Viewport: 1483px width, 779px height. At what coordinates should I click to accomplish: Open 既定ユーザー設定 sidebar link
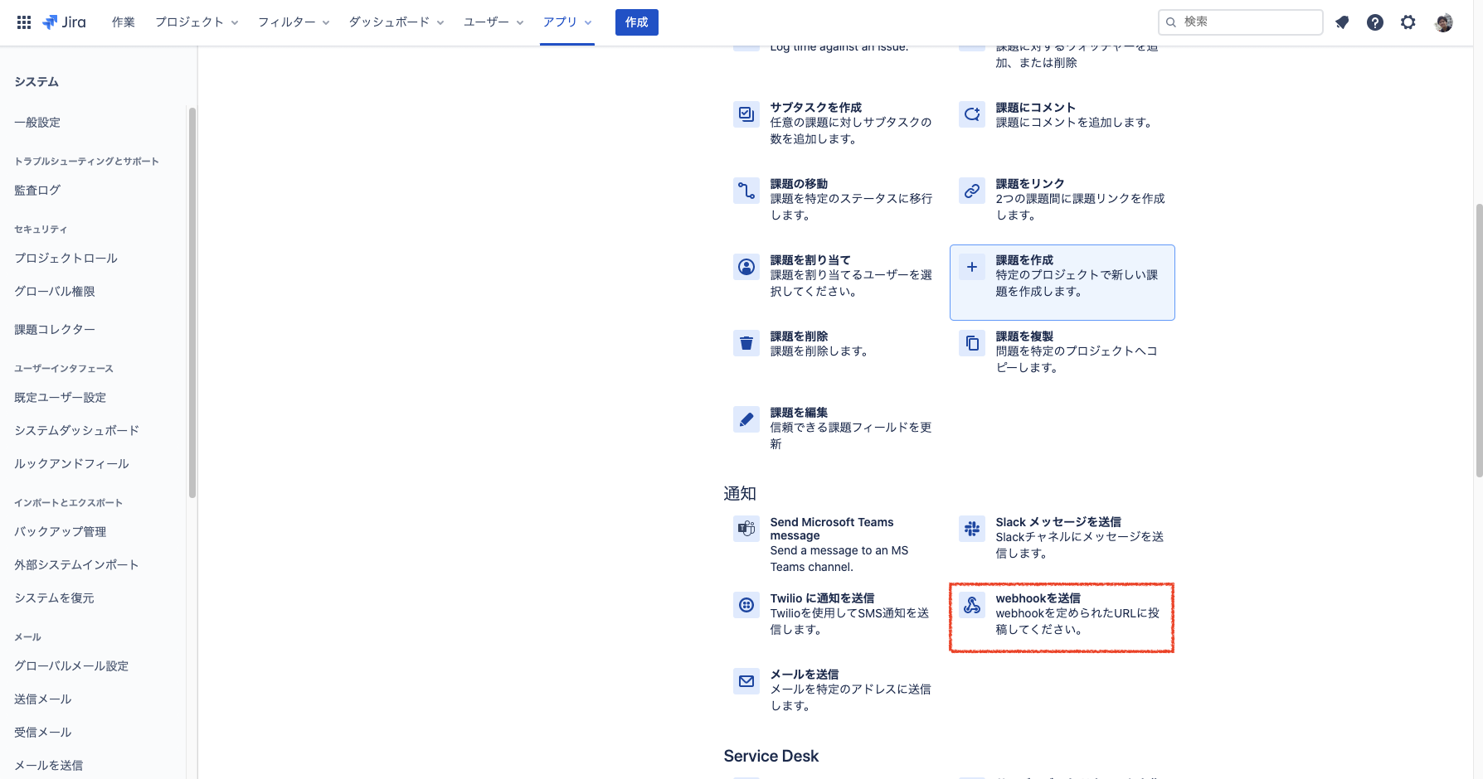61,398
